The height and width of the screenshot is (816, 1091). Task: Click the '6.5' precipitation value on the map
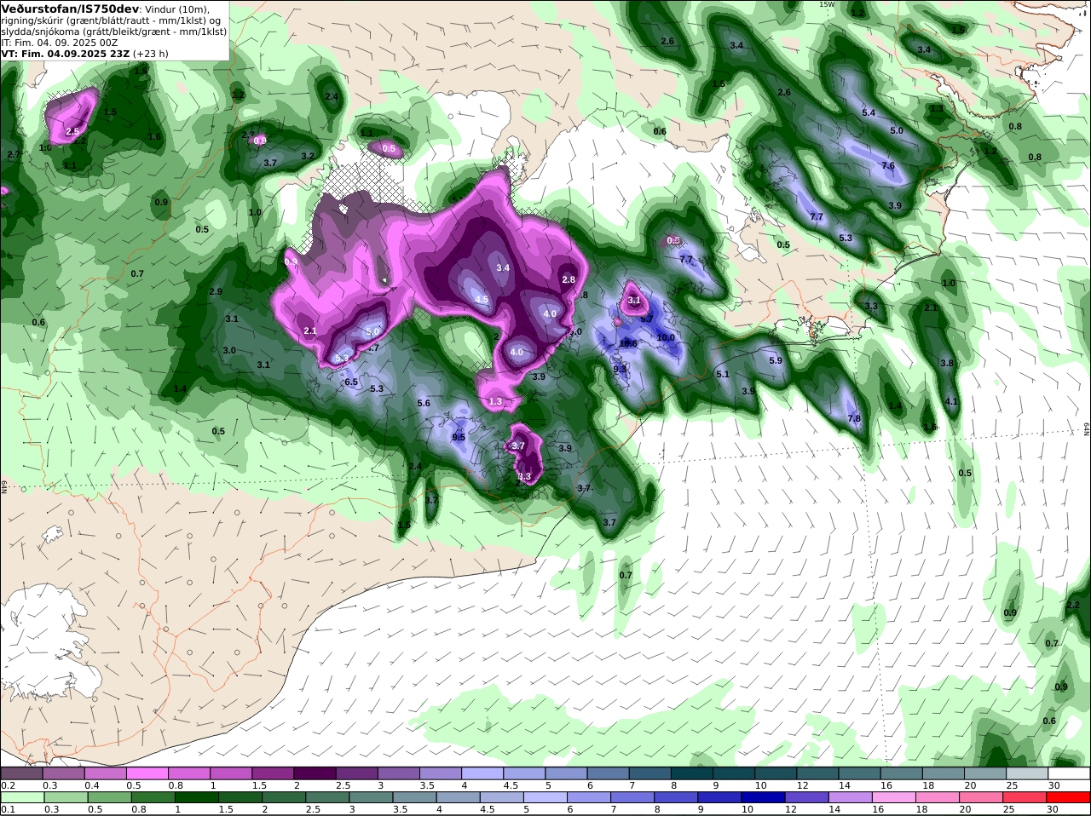[351, 382]
